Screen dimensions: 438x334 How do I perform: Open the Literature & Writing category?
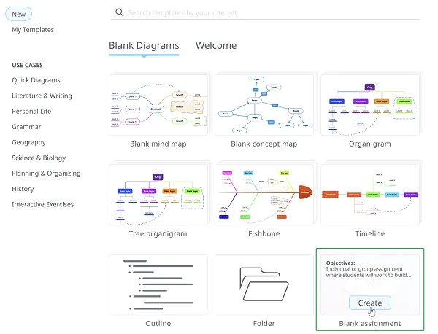coord(42,96)
